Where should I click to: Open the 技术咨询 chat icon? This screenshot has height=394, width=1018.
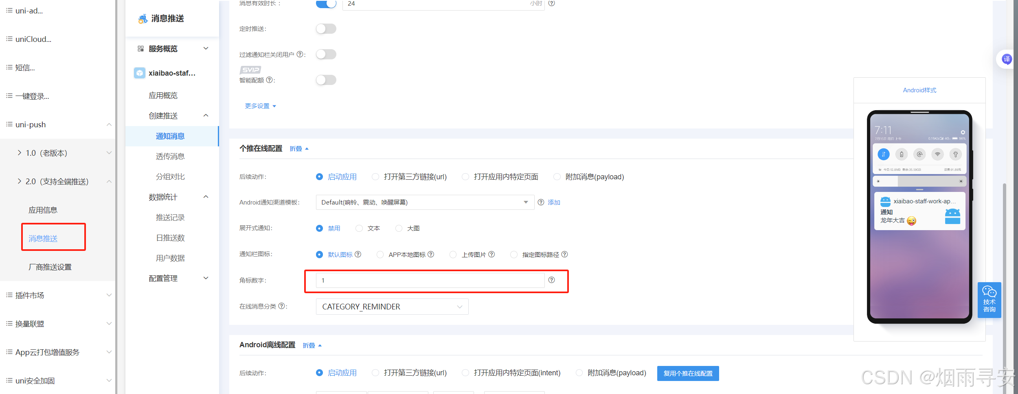click(989, 300)
